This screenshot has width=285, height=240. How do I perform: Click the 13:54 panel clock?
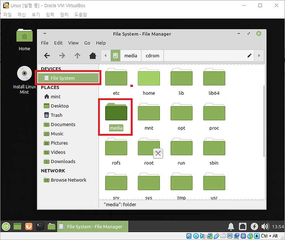pos(278,227)
